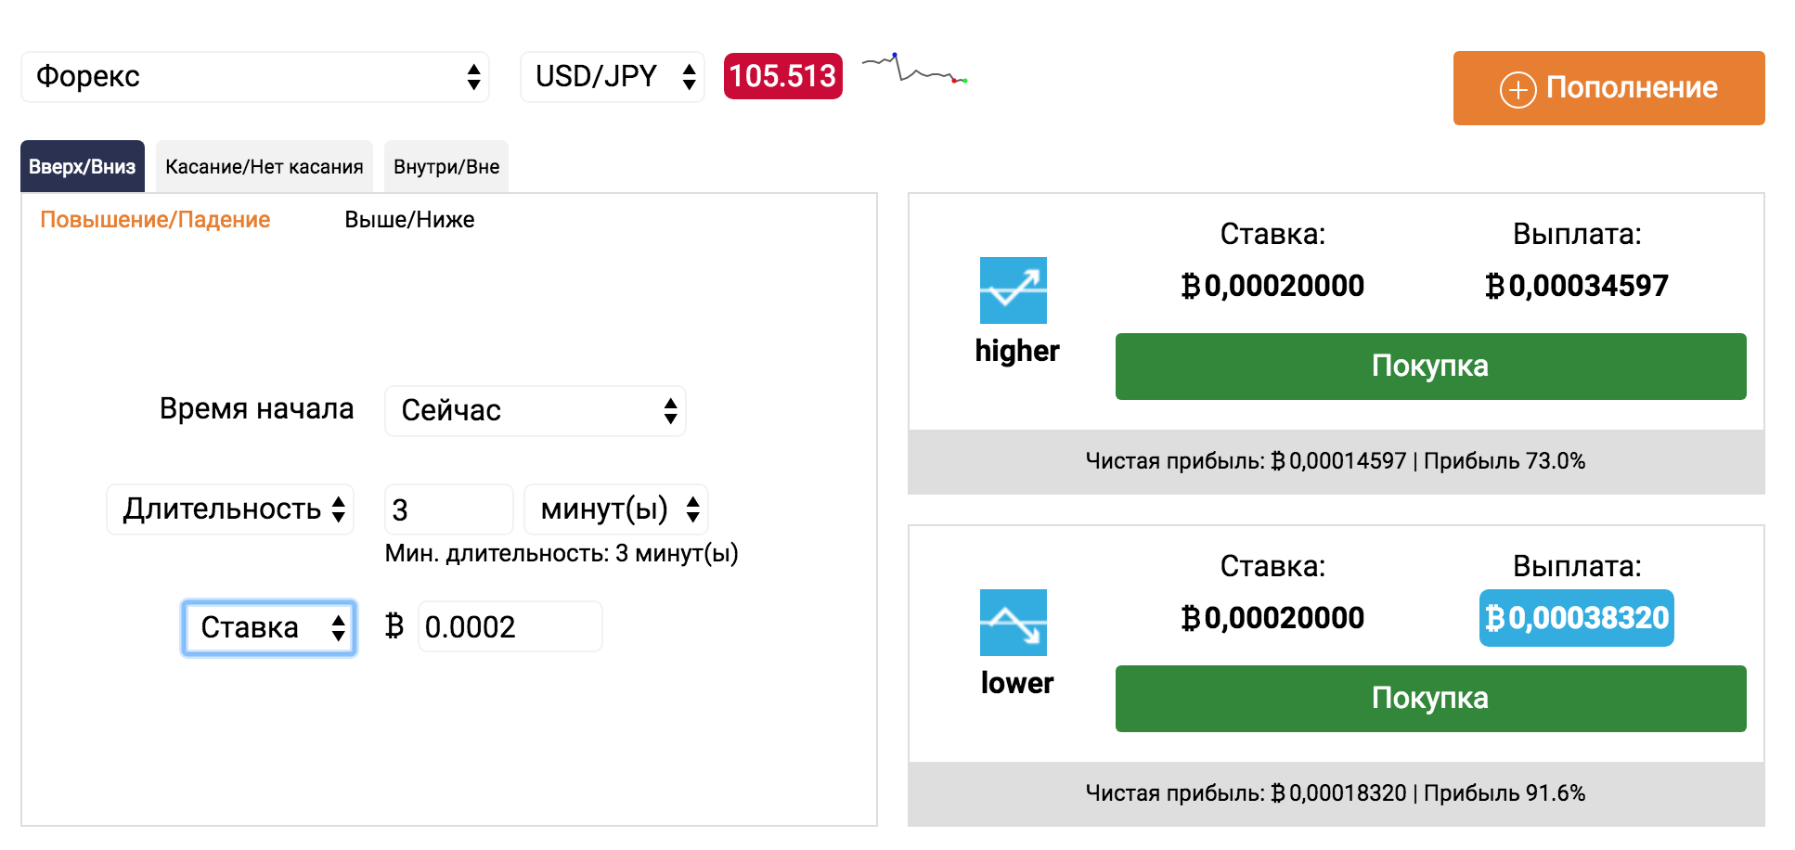Expand the Время начала Сейчас selector
This screenshot has height=850, width=1795.
pyautogui.click(x=536, y=411)
